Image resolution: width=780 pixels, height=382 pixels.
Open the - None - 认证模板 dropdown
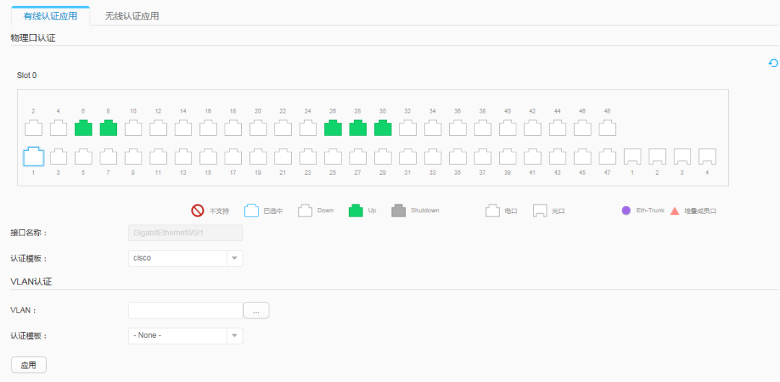(186, 336)
